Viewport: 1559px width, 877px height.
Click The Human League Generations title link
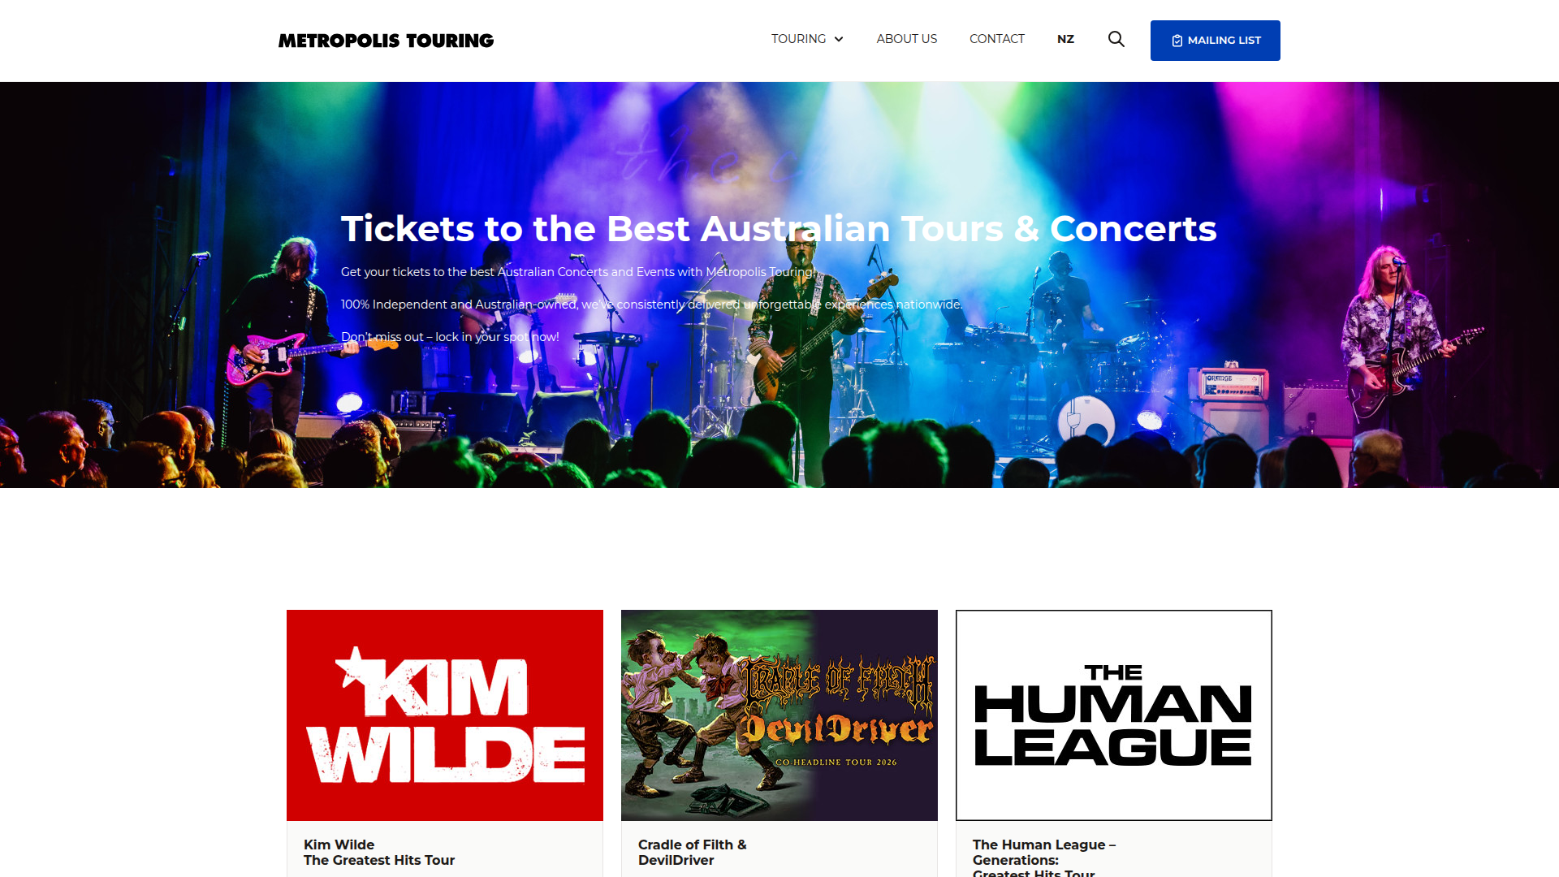point(1044,858)
